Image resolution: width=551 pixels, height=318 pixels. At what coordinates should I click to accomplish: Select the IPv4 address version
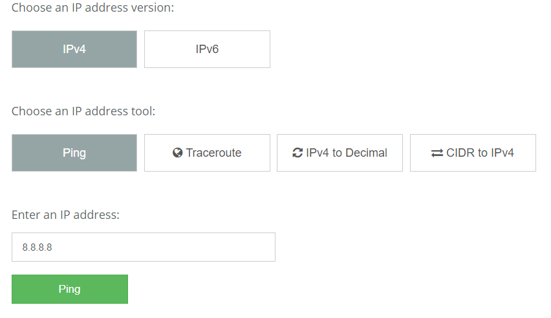(74, 49)
